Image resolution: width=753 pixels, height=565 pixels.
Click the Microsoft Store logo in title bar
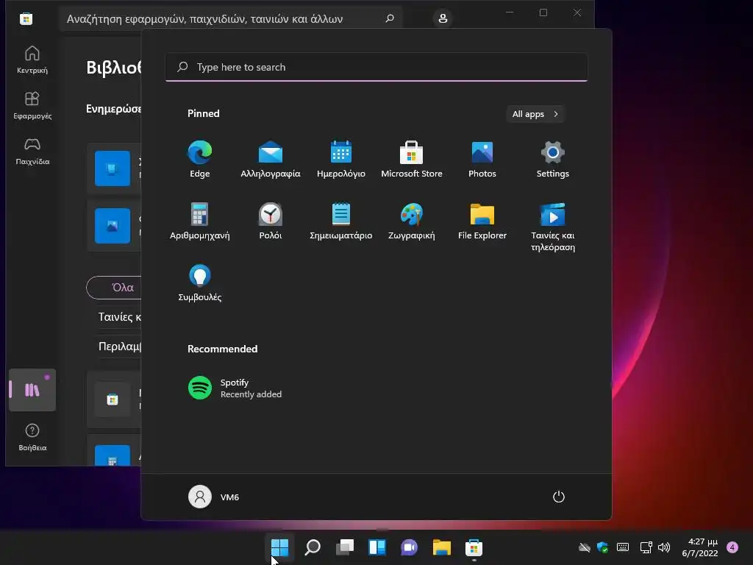(26, 18)
